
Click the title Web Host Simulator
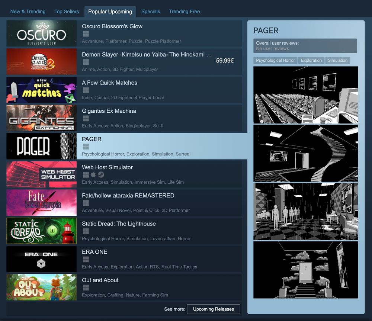(x=107, y=167)
